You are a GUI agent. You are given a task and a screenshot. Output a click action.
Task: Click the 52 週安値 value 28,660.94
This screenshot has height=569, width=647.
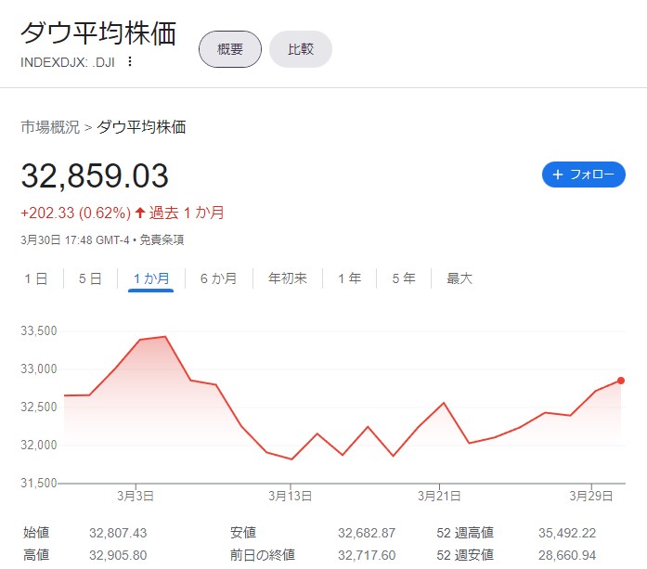pyautogui.click(x=567, y=555)
